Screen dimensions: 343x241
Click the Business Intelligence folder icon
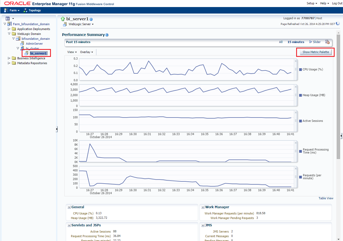(14, 58)
